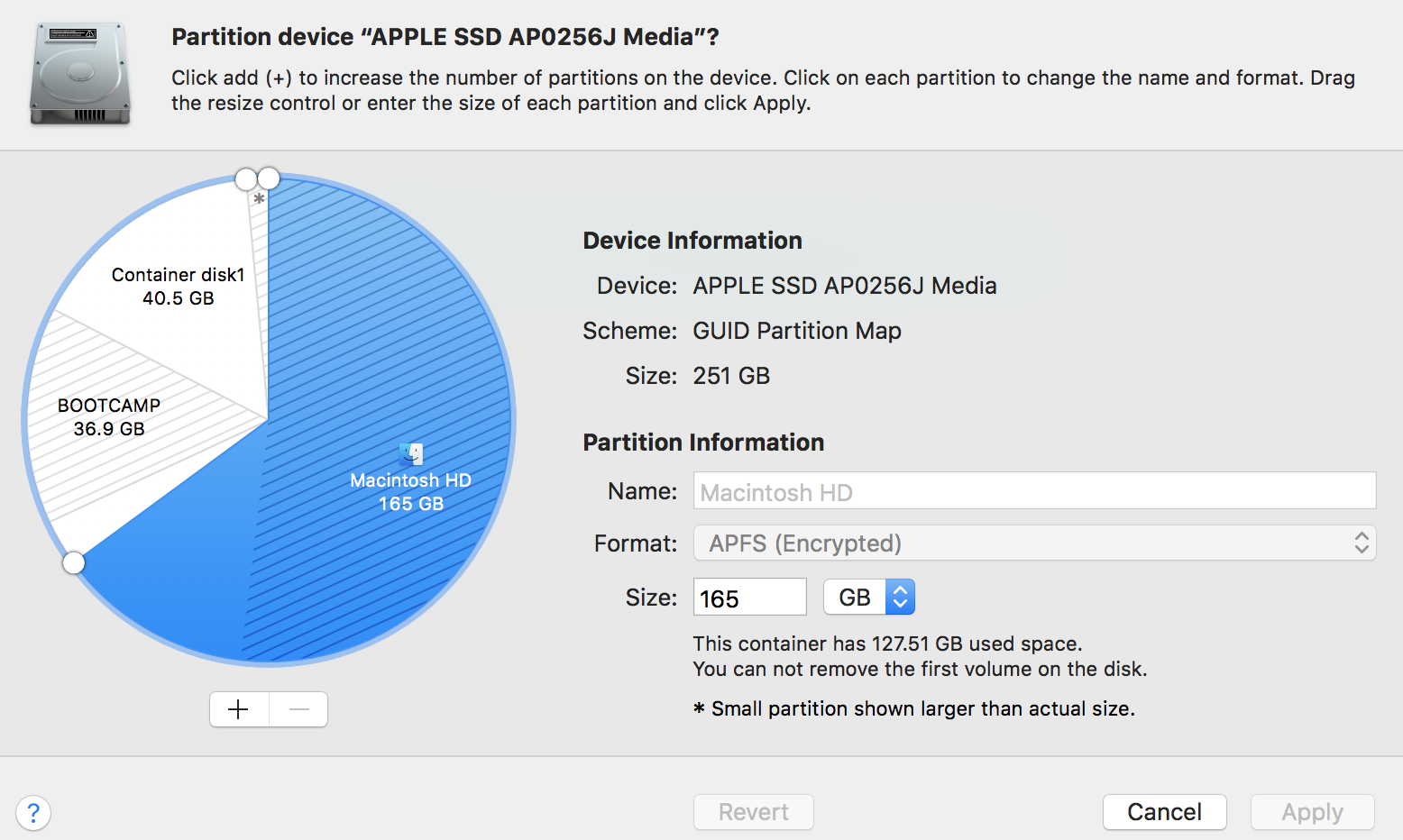Focus the Size field showing 165
Screen dimensions: 1403x840
(749, 598)
